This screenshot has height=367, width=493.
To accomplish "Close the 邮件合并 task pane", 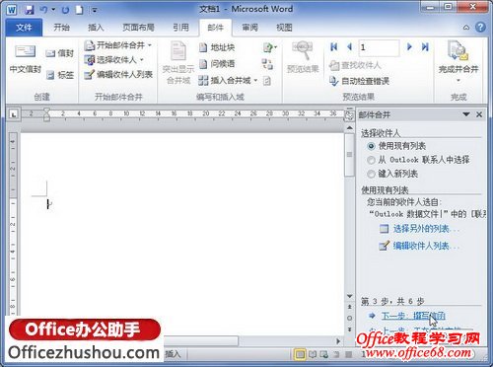I will pos(479,114).
